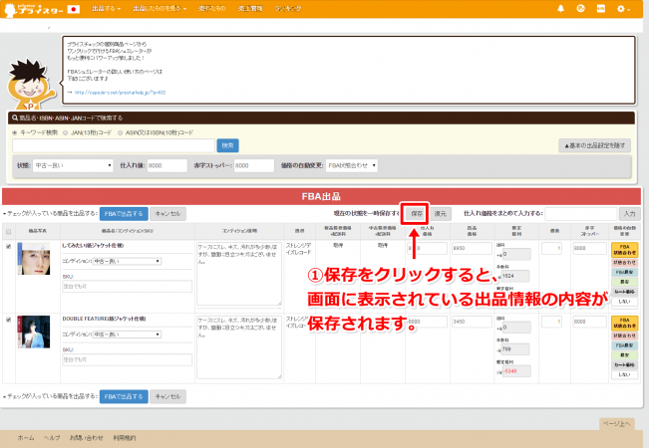Screen dimensions: 649x448
Task: Click the Japan flag icon
Action: (x=74, y=9)
